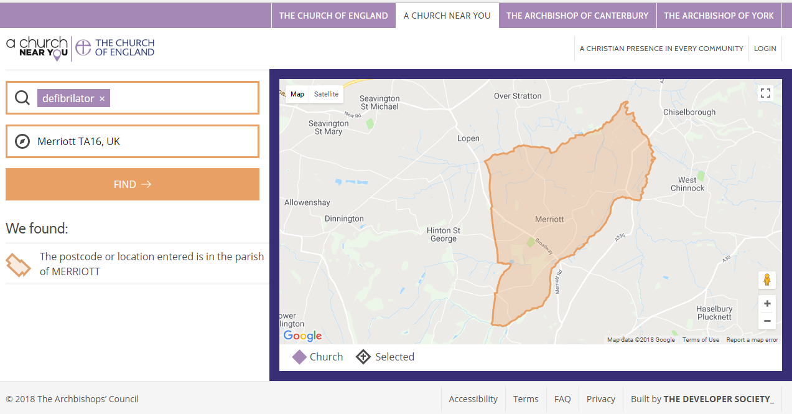Zoom out on the map
This screenshot has height=414, width=792.
click(767, 321)
